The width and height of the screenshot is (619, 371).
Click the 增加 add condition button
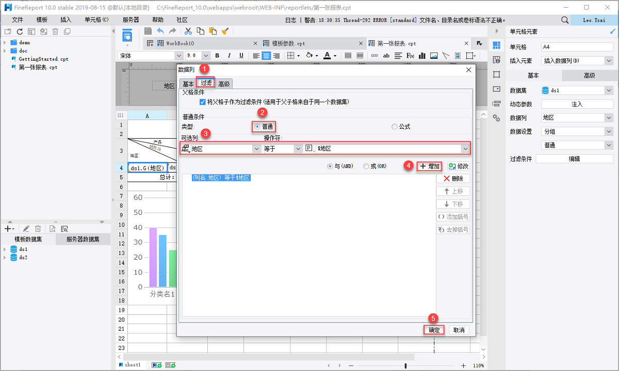(x=430, y=166)
